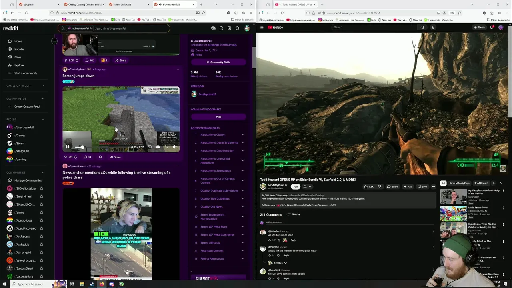Viewport: 512px width, 288px height.
Task: Toggle favorite star for r/2000sNostalgia
Action: [42, 188]
